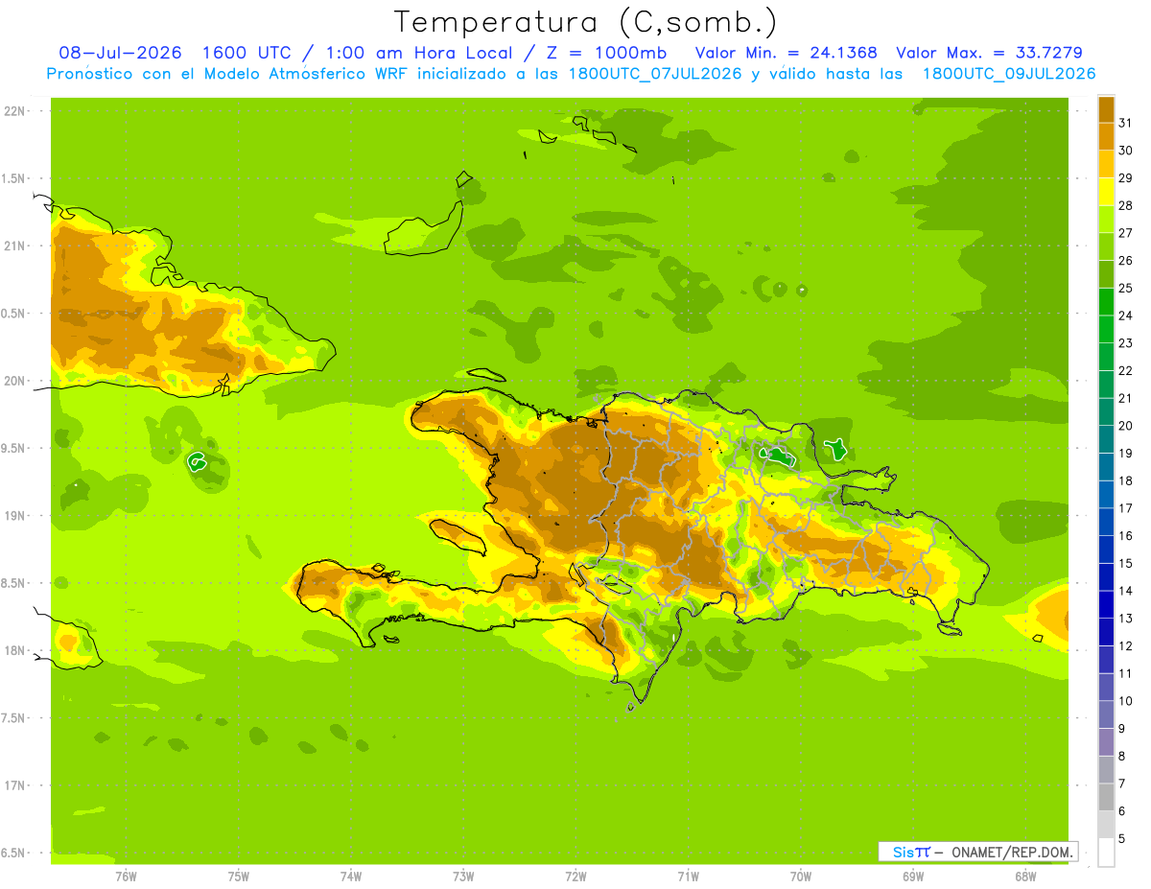Click the dark blue legend swatch between 13 and 14
This screenshot has width=1151, height=889.
(1106, 604)
